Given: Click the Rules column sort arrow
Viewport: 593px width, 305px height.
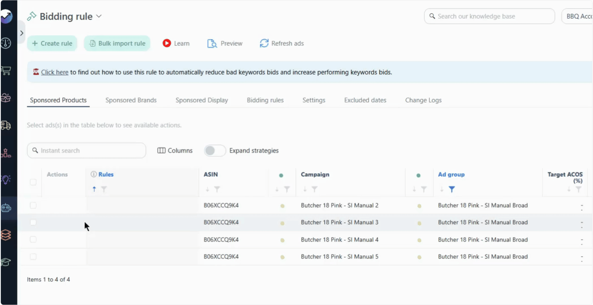Looking at the screenshot, I should 94,189.
